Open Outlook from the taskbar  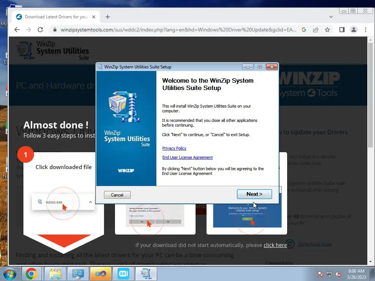point(123,274)
